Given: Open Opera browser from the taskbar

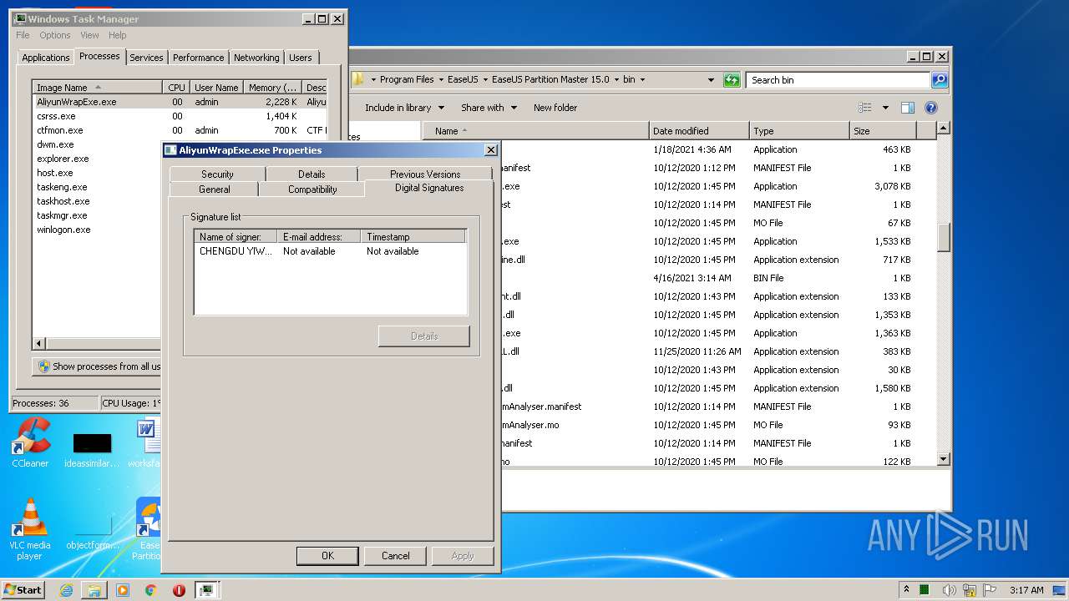Looking at the screenshot, I should pos(179,590).
